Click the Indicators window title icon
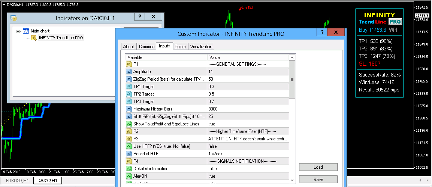 [13, 18]
